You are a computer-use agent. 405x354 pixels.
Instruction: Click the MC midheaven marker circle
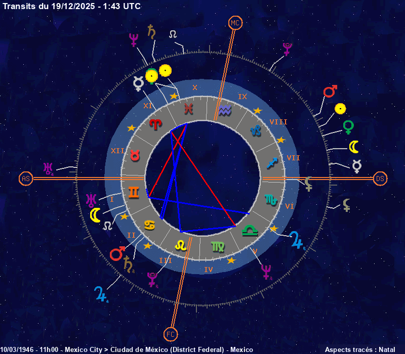tap(235, 23)
